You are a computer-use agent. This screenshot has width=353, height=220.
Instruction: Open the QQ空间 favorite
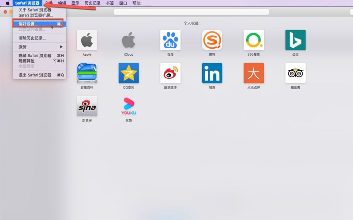[x=128, y=73]
